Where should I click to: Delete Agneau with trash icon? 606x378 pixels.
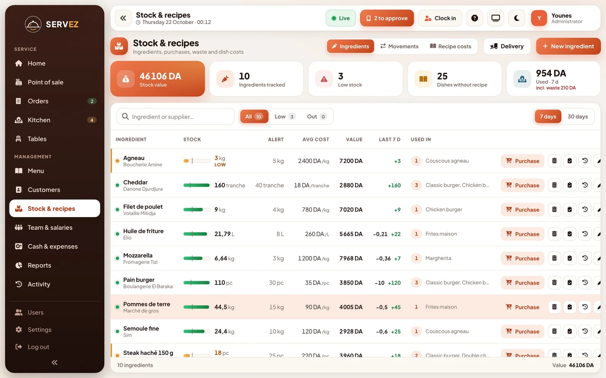click(554, 161)
